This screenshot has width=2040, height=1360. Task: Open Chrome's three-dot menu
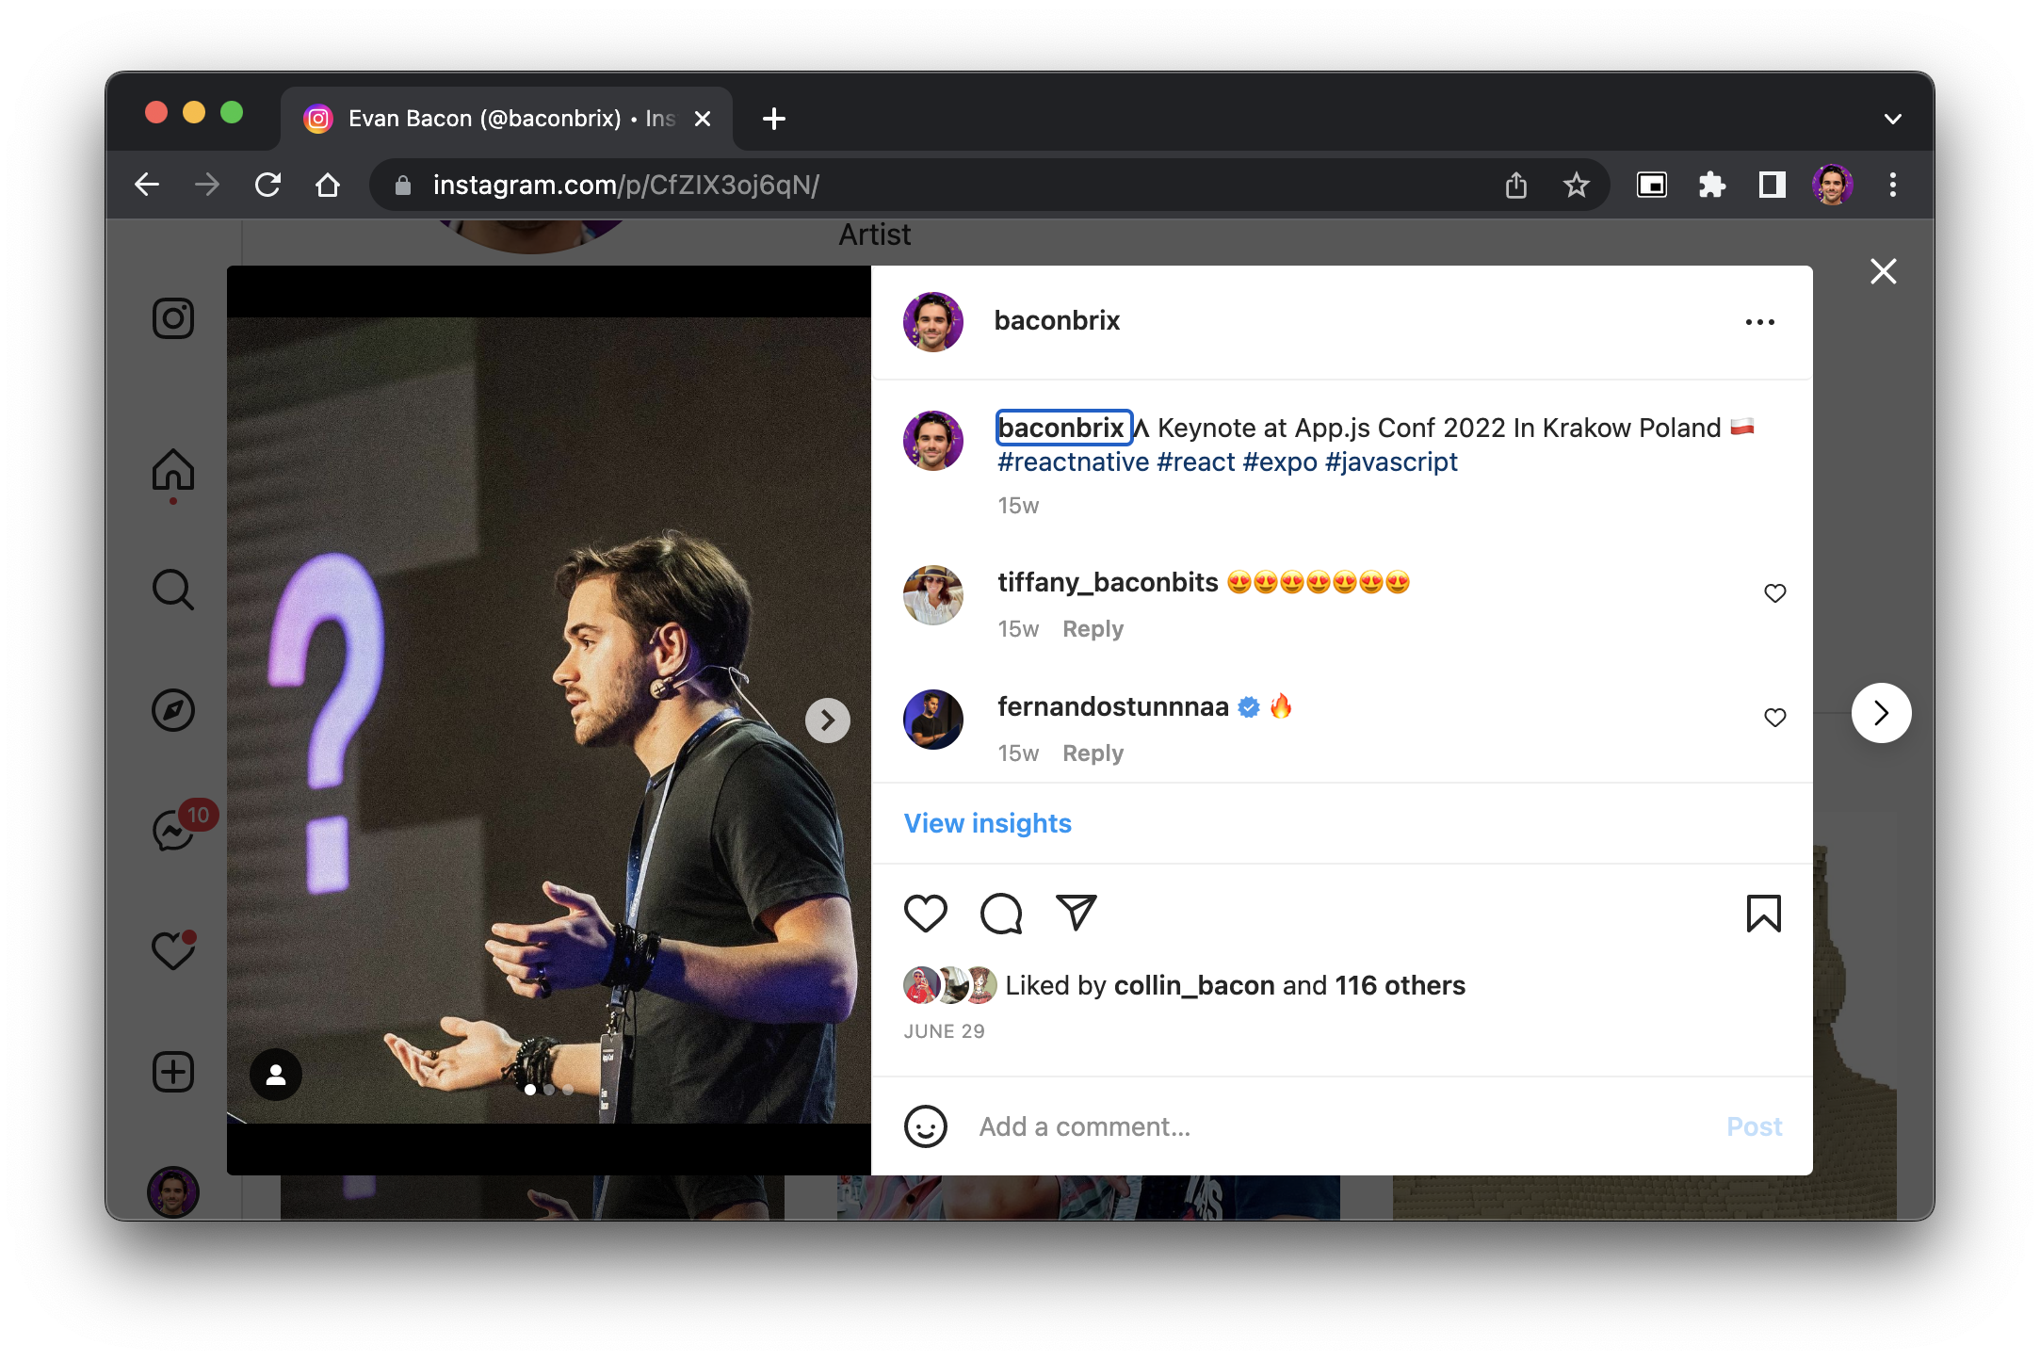tap(1892, 185)
